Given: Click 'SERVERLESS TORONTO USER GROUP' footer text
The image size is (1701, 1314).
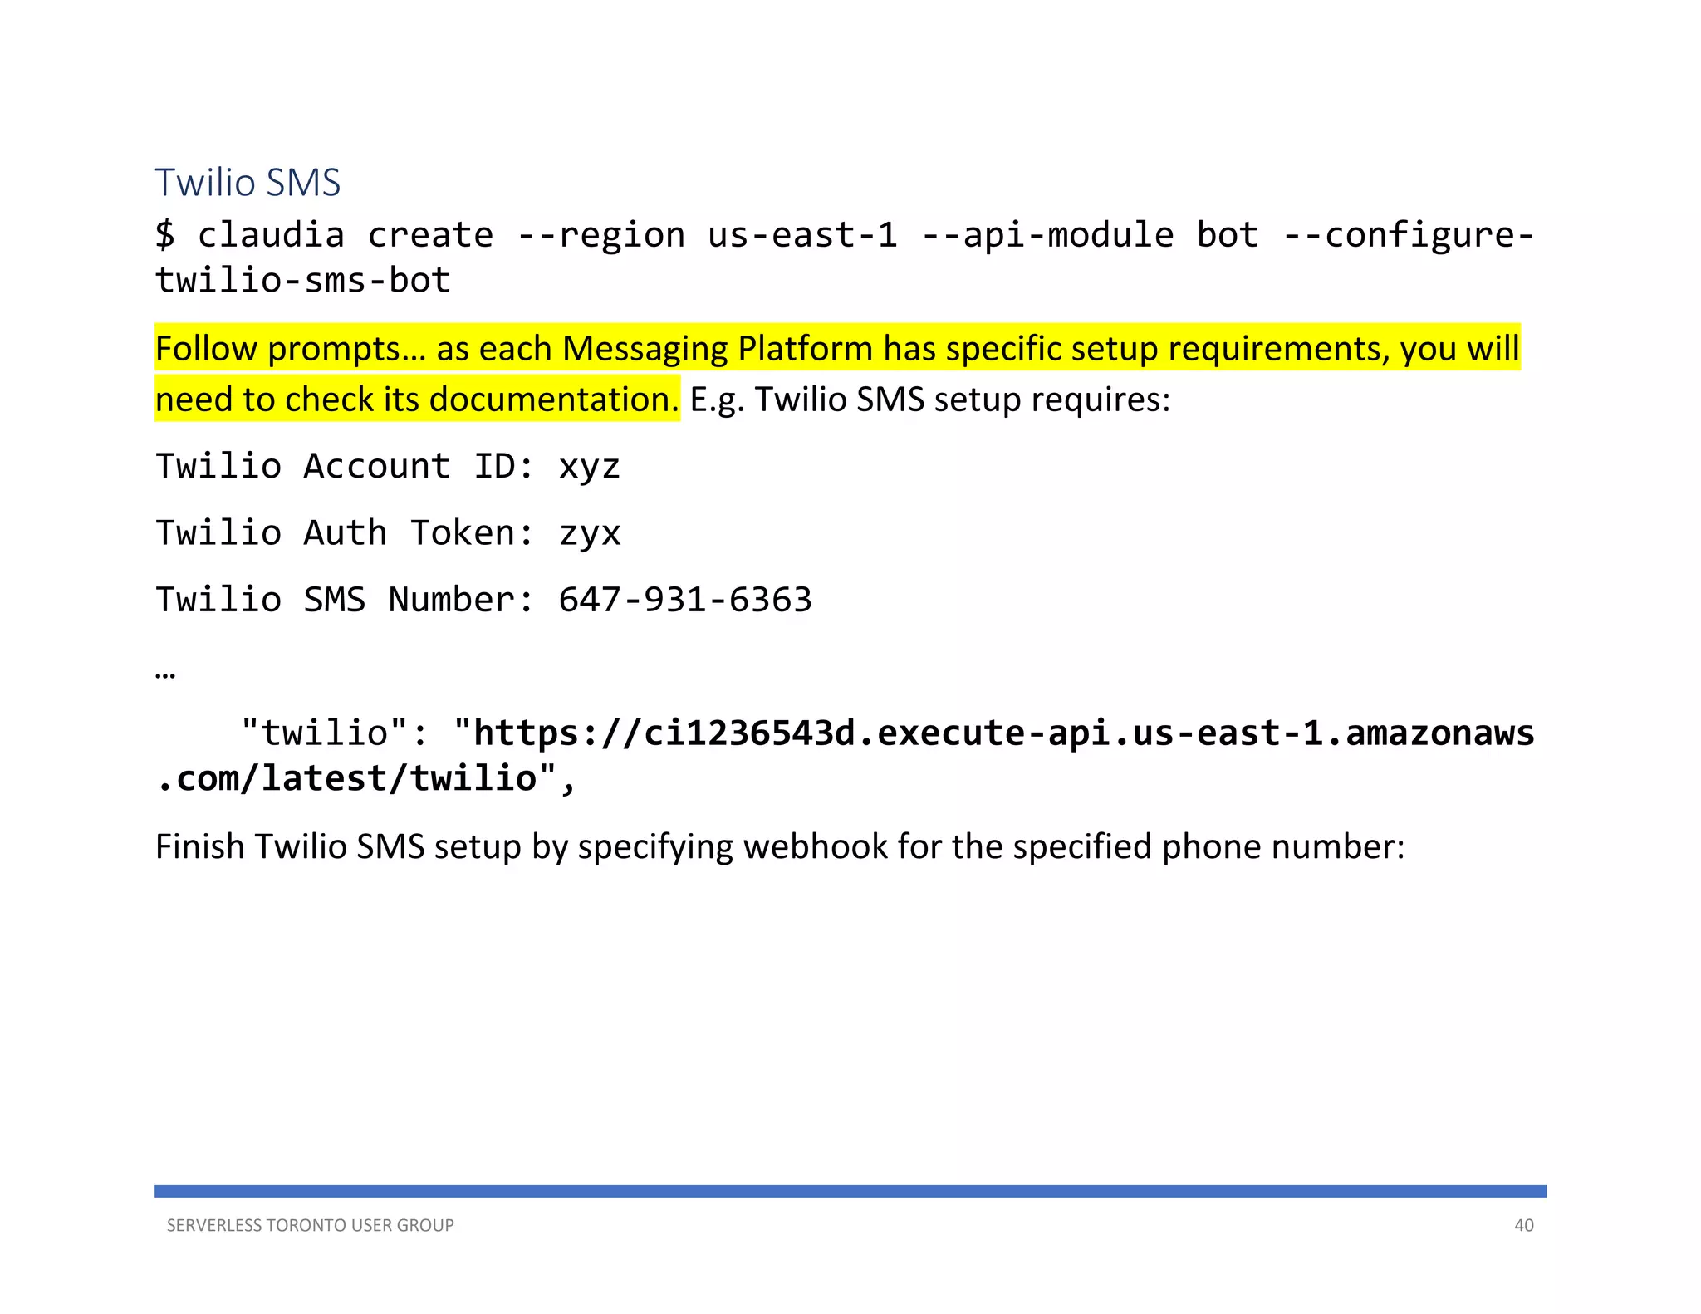Looking at the screenshot, I should coord(311,1225).
